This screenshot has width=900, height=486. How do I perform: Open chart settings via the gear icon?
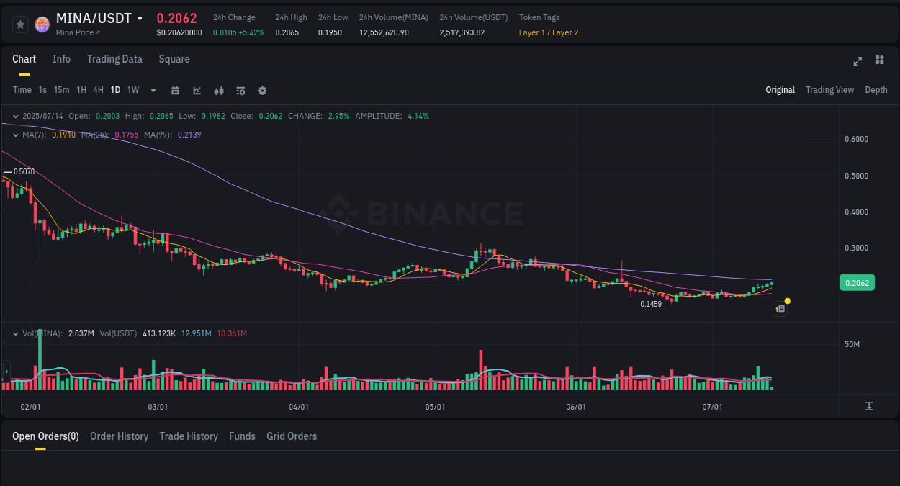tap(261, 90)
